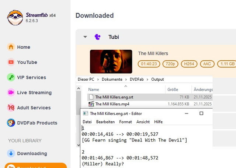Open the YouTube section icon
The width and height of the screenshot is (236, 168).
(x=11, y=62)
